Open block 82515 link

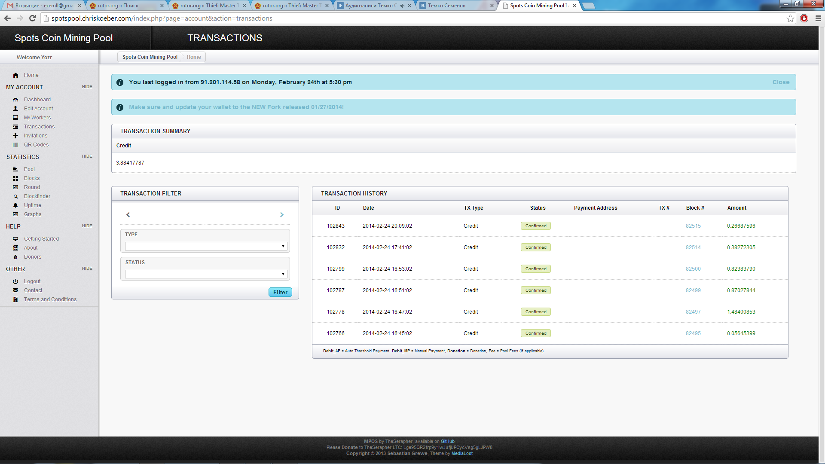coord(693,226)
